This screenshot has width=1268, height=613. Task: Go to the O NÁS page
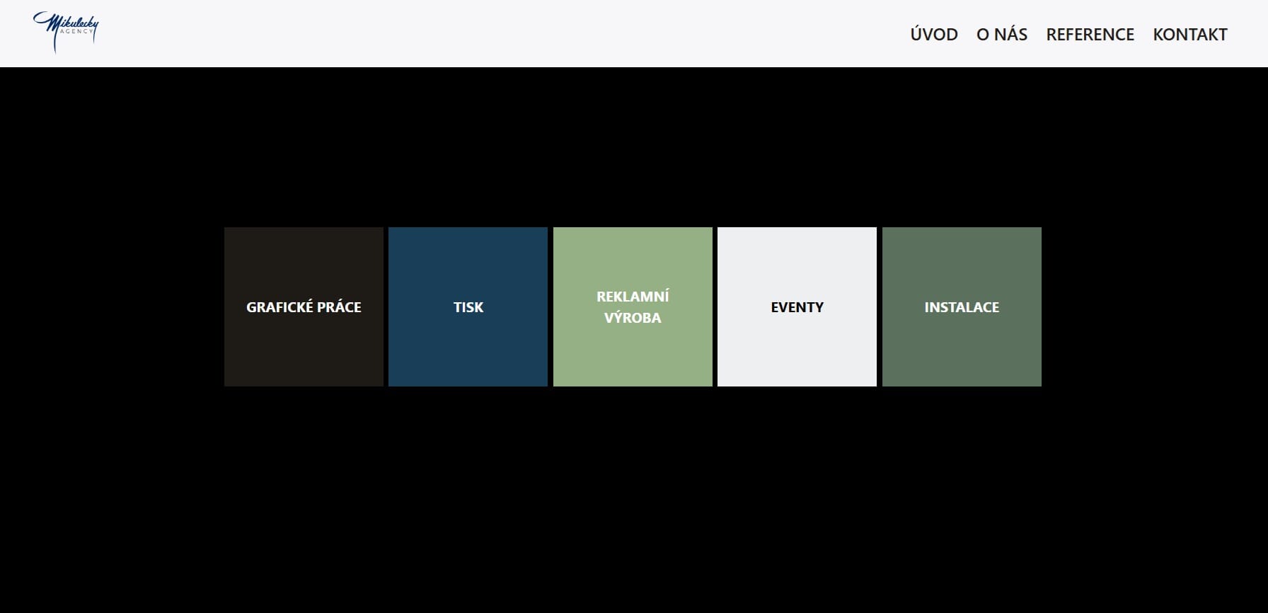1001,35
